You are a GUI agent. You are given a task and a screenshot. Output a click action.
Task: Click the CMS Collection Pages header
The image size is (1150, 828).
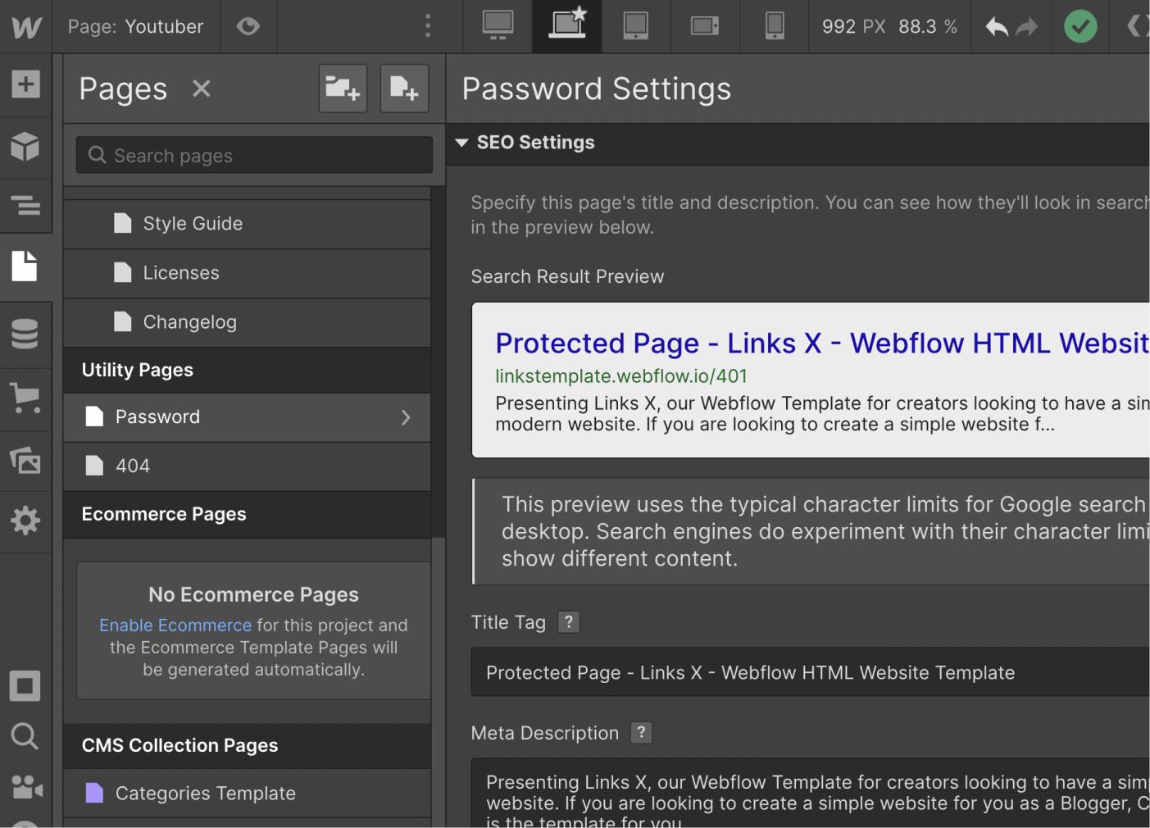click(247, 746)
